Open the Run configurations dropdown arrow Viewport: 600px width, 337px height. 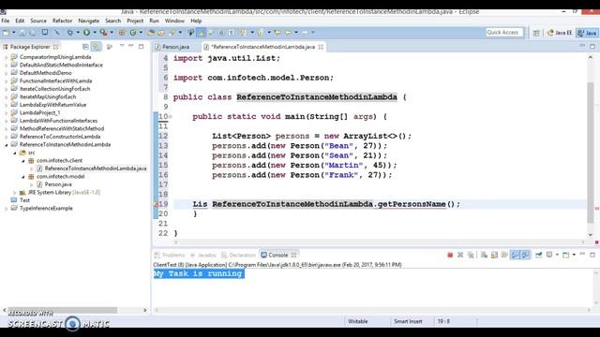click(95, 33)
